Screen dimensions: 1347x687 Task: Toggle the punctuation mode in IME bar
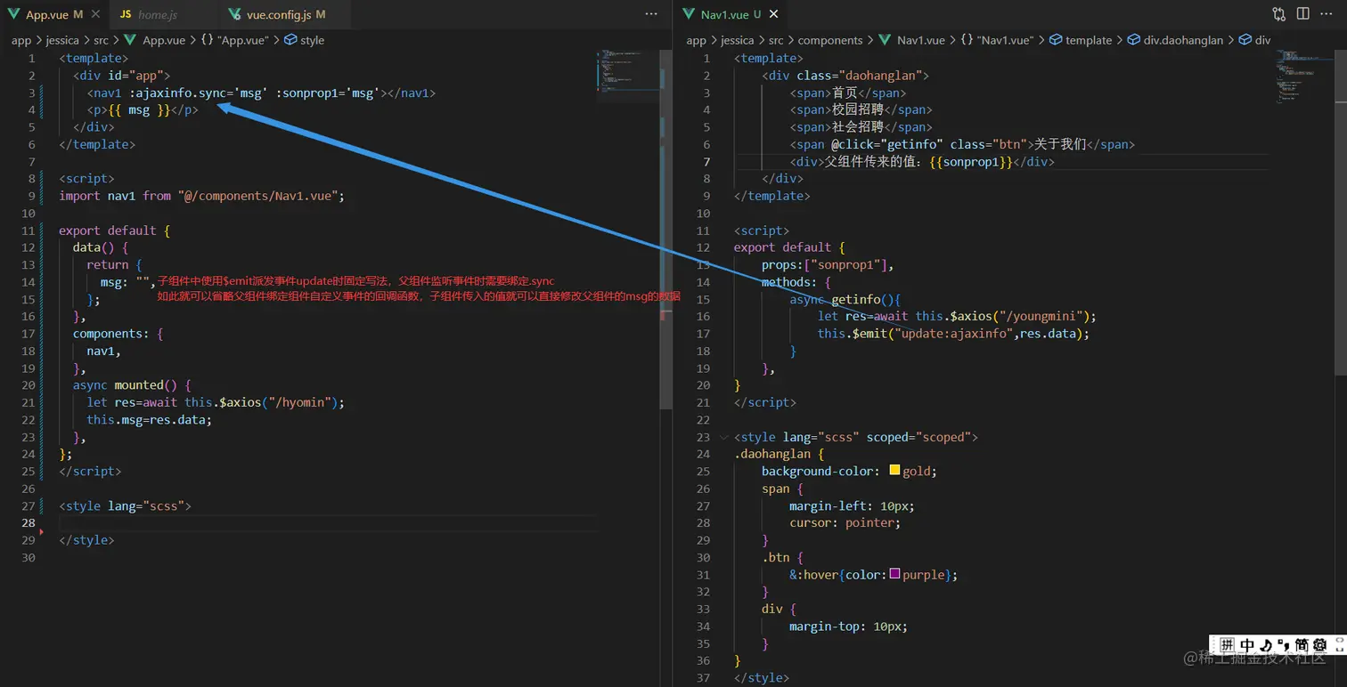pyautogui.click(x=1284, y=645)
